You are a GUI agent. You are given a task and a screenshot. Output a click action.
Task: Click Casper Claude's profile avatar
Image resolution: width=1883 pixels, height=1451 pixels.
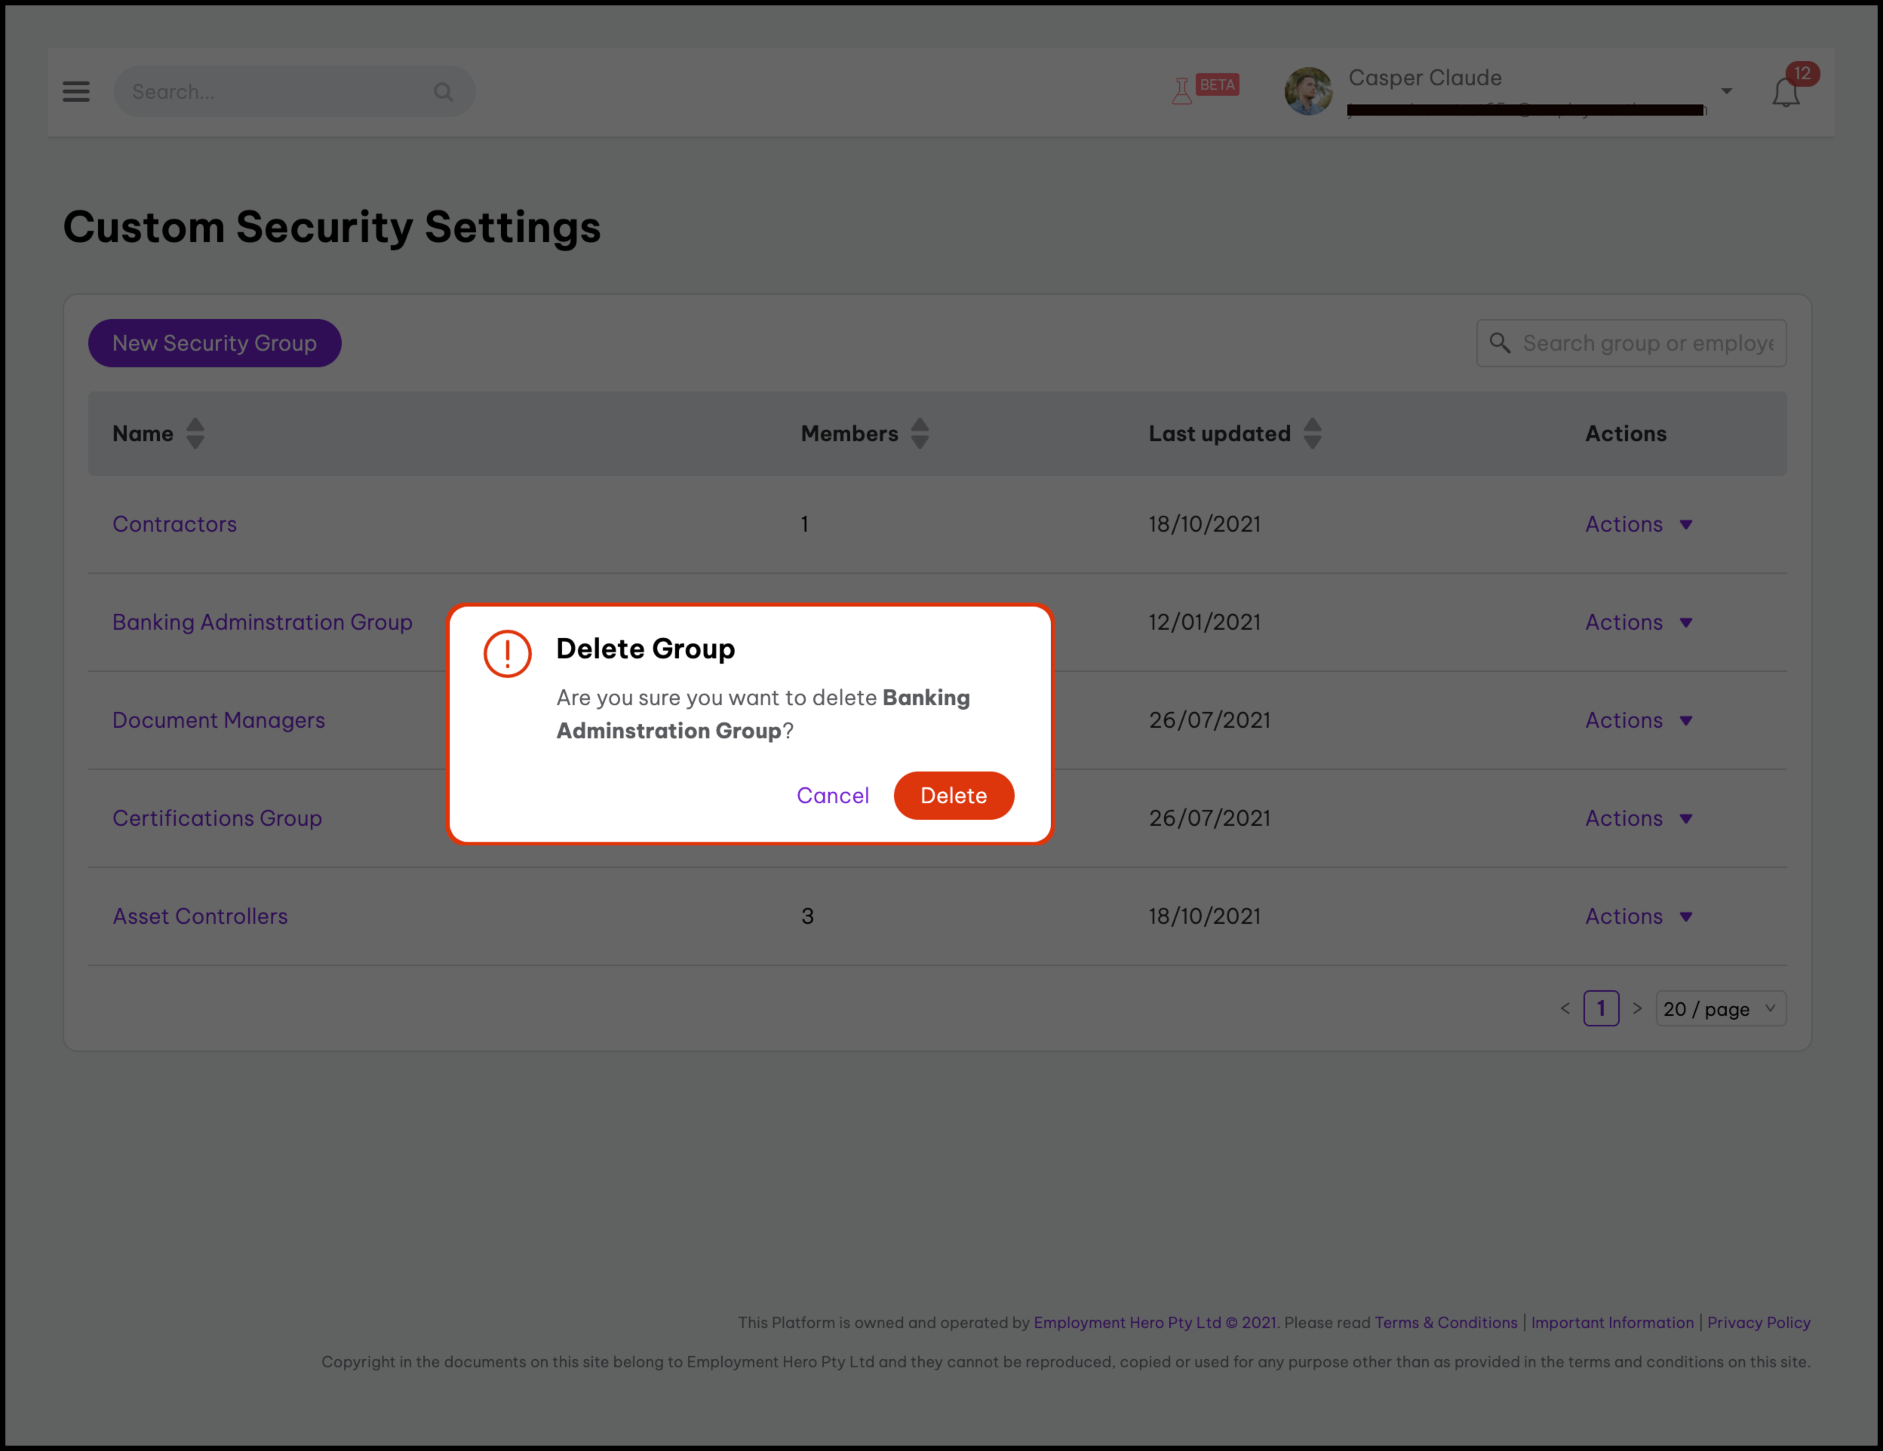[x=1308, y=91]
